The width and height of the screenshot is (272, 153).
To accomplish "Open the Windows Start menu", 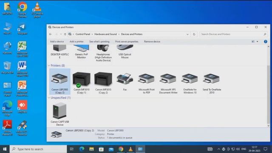I will [x=5, y=149].
